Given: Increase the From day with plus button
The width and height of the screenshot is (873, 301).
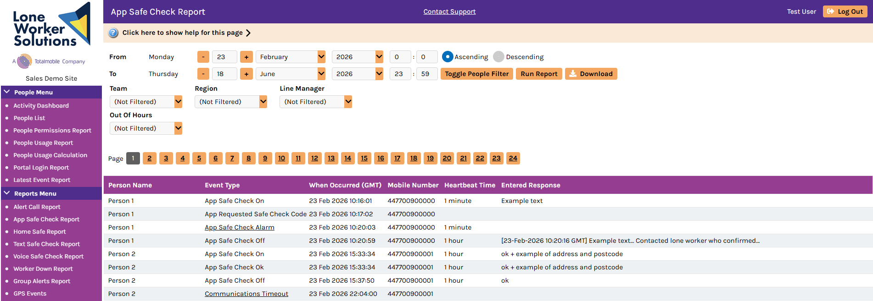Looking at the screenshot, I should 246,57.
